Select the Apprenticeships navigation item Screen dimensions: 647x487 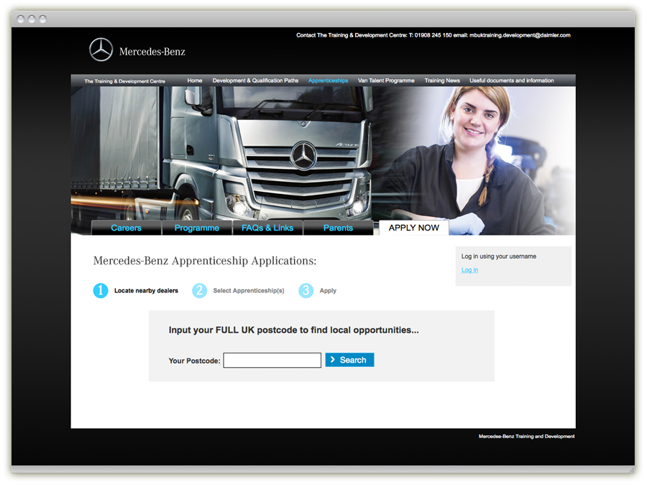[x=328, y=81]
